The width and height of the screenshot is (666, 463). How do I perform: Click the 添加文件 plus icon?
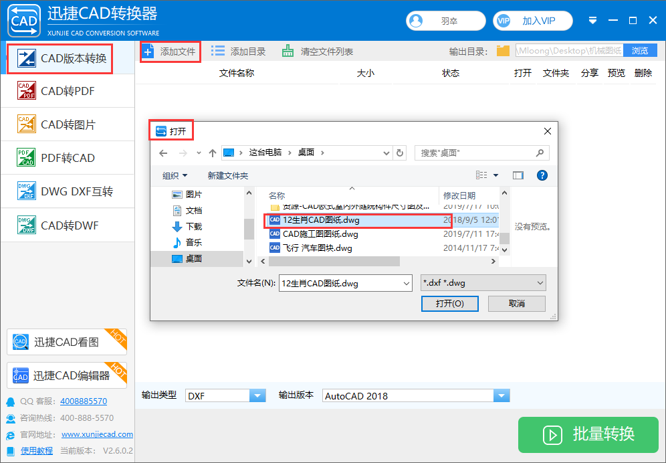(x=148, y=52)
